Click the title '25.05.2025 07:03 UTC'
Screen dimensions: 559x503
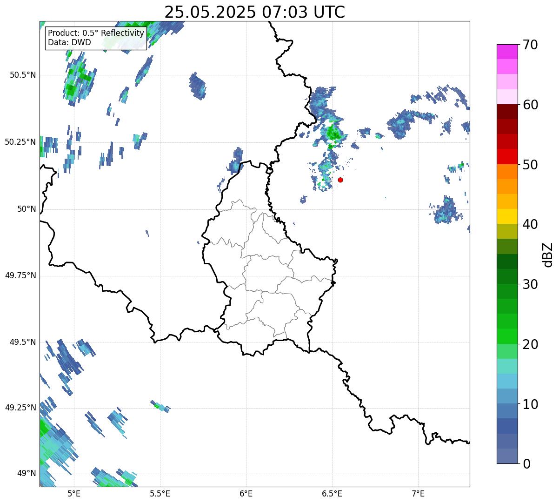click(254, 12)
